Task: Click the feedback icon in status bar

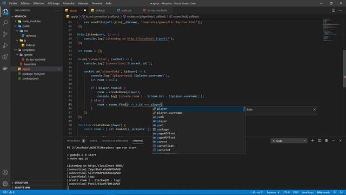Action: [x=335, y=192]
